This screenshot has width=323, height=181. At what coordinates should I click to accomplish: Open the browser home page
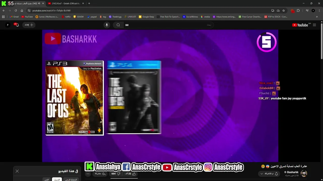coord(22,11)
